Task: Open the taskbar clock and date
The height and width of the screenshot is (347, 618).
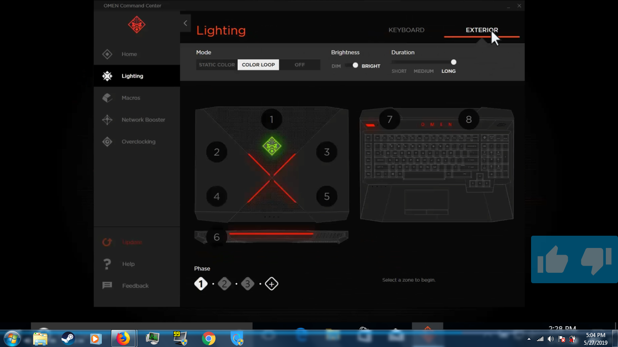Action: [595, 339]
